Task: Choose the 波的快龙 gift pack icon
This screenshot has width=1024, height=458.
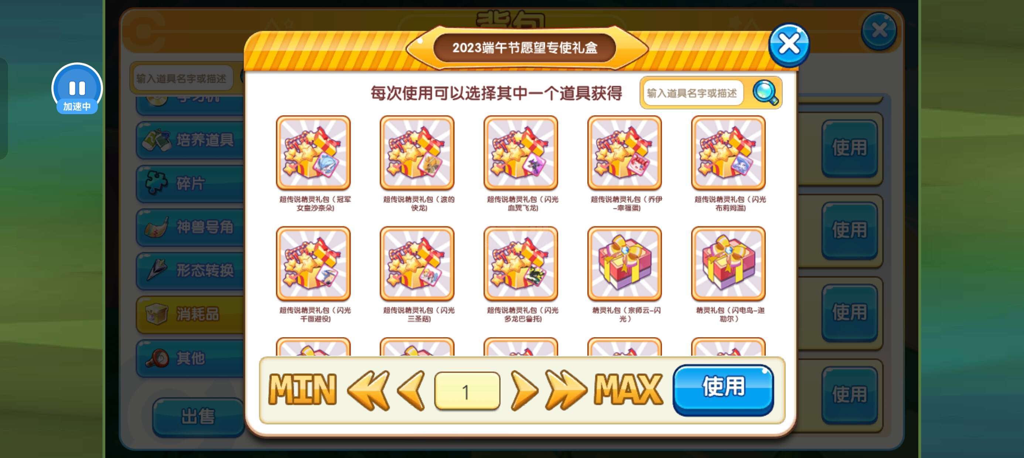Action: (x=417, y=153)
